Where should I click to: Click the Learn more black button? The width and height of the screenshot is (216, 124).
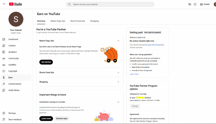click(46, 118)
